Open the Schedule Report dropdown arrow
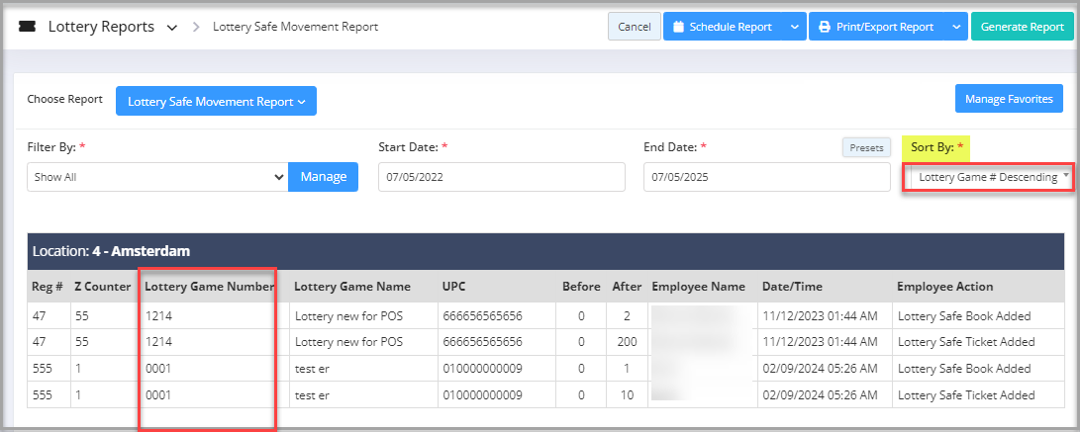 (794, 27)
